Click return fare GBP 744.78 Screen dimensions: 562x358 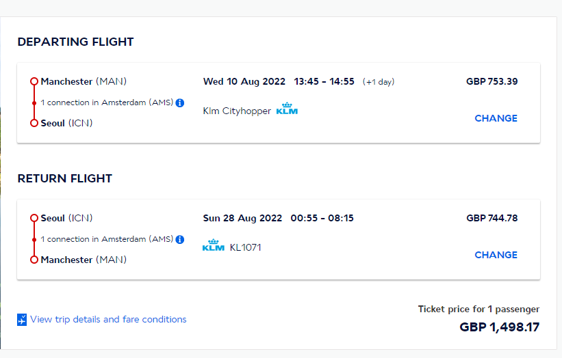491,218
